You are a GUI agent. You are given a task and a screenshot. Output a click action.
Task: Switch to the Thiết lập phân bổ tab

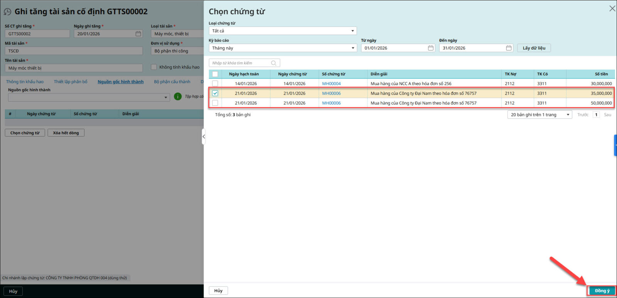point(71,82)
